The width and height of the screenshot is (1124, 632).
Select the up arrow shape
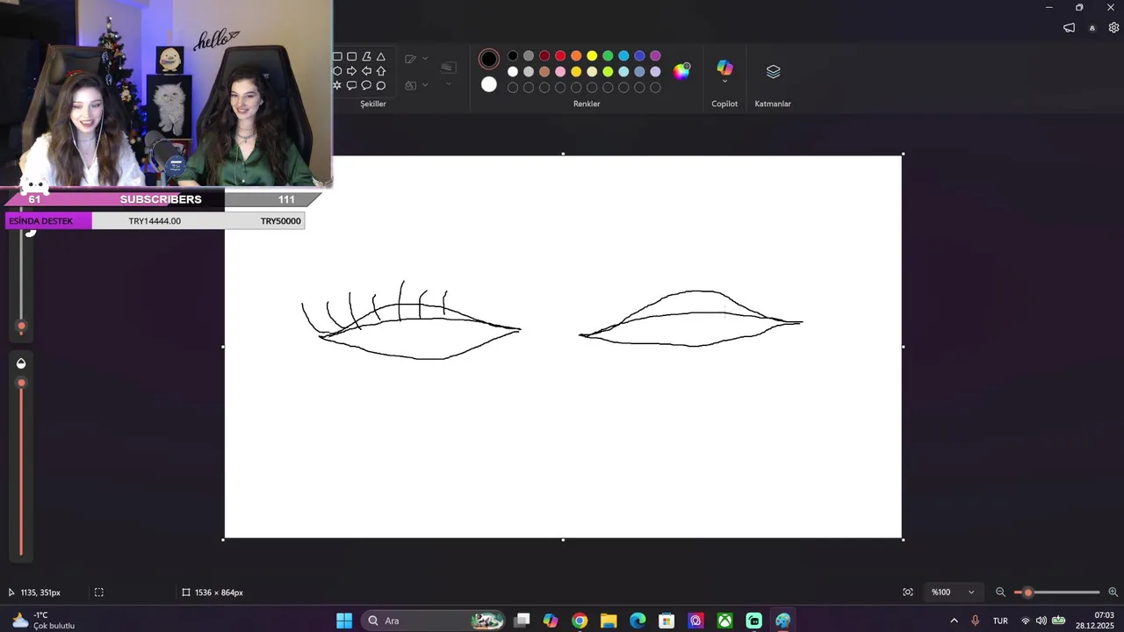[381, 71]
